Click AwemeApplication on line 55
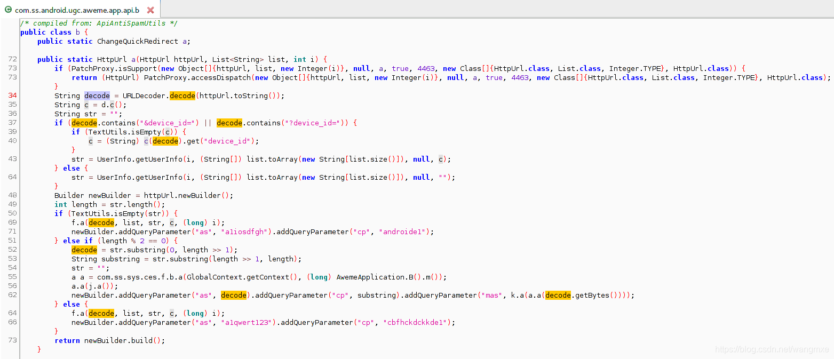 (370, 277)
